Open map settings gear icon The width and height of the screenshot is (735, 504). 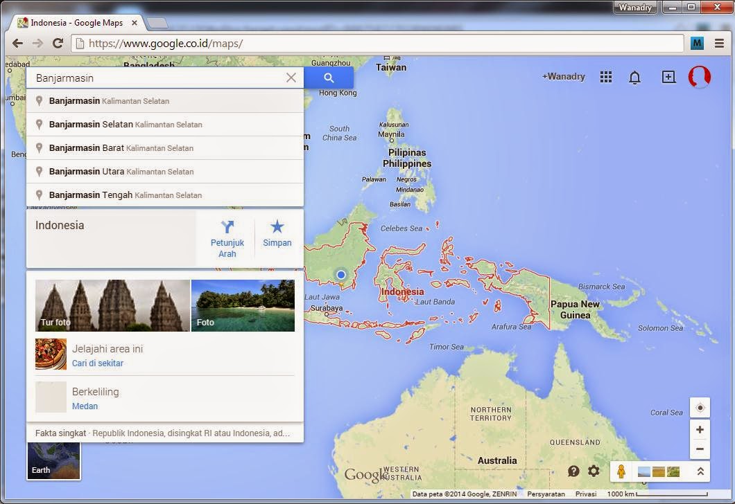[594, 471]
